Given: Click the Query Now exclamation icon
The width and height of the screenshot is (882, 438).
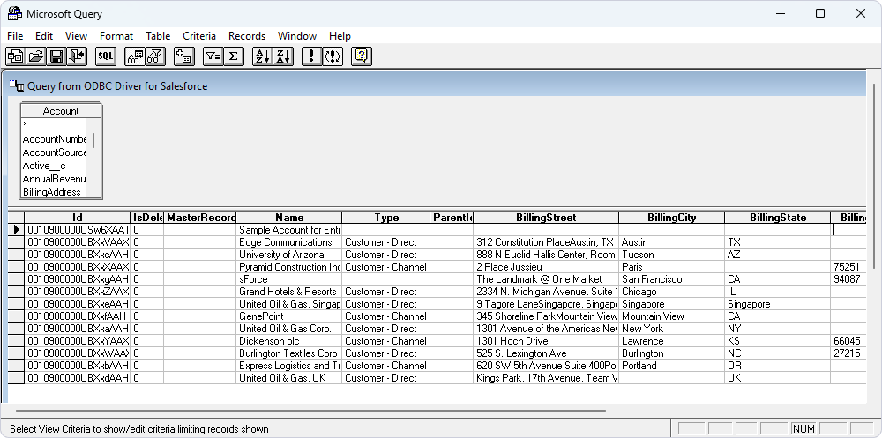Looking at the screenshot, I should click(311, 56).
